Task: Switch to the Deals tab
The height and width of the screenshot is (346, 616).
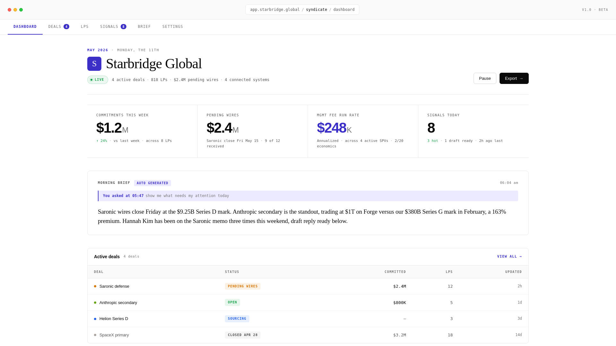Action: [59, 27]
